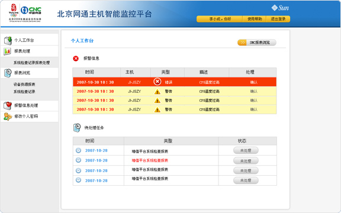Screen dimensions: 341x213
Task: Click the 李小成，你好 greeting button
Action: coord(220,19)
